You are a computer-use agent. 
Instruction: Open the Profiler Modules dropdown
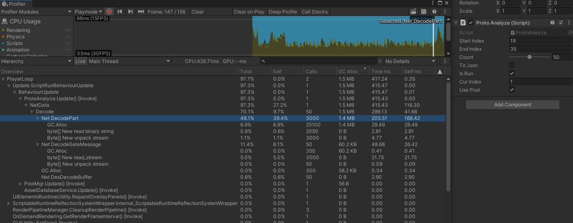tap(36, 12)
